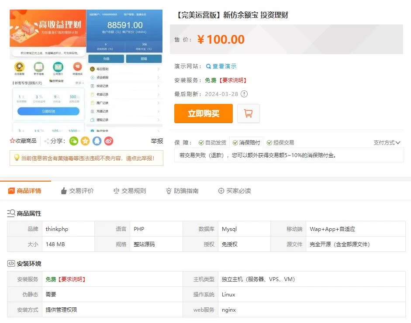Click the magnifier icon before 查看演示
411x323 pixels.
coord(208,66)
